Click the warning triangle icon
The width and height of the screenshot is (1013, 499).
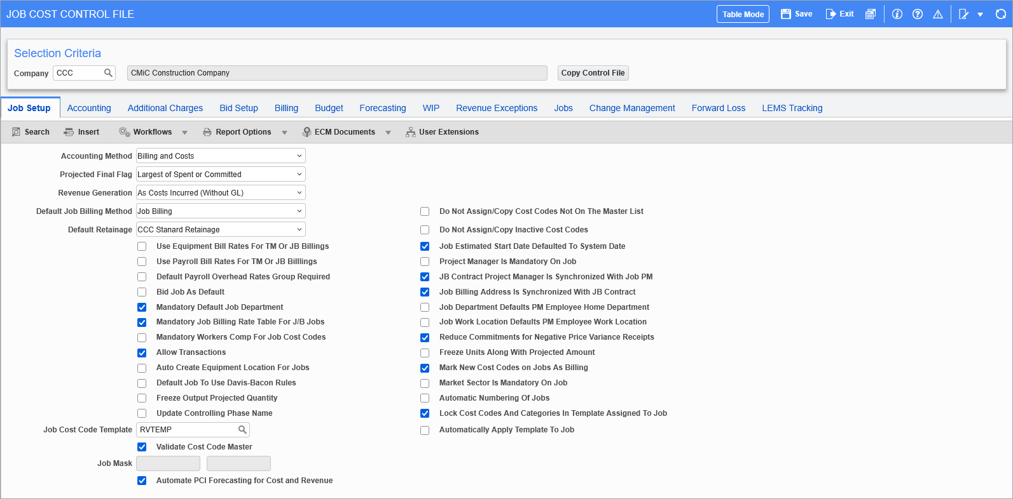pyautogui.click(x=938, y=14)
